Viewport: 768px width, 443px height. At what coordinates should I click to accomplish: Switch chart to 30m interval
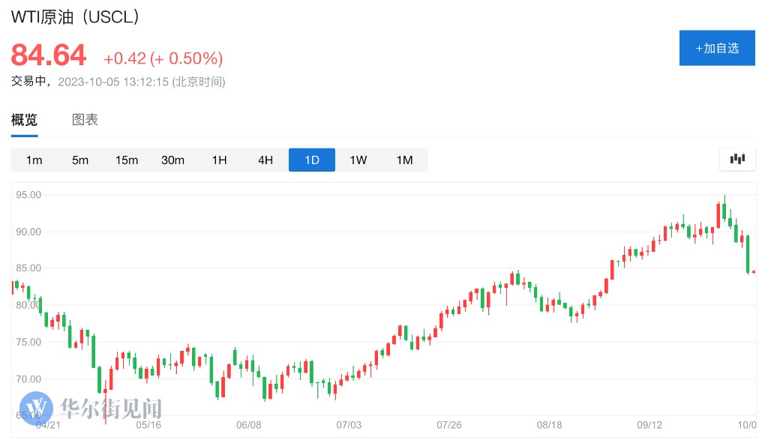pos(172,160)
